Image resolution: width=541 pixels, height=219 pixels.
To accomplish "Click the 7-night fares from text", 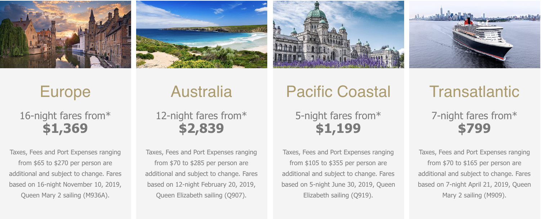I will 474,116.
